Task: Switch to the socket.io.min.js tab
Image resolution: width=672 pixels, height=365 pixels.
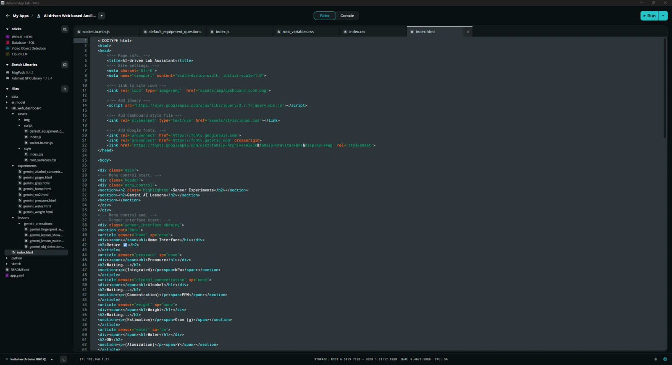Action: click(107, 32)
